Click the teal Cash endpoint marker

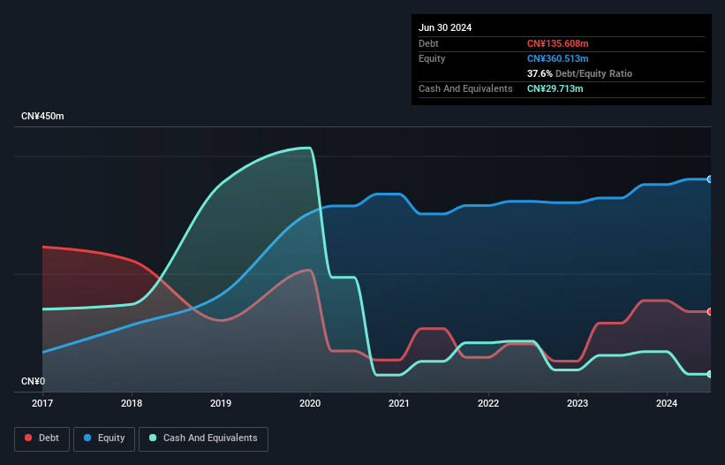pyautogui.click(x=710, y=374)
